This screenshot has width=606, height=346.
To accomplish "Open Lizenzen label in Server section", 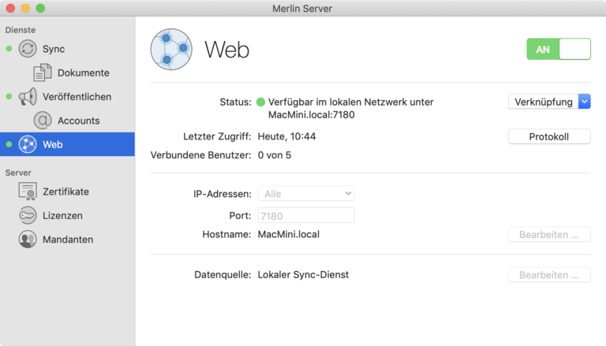I will [62, 215].
